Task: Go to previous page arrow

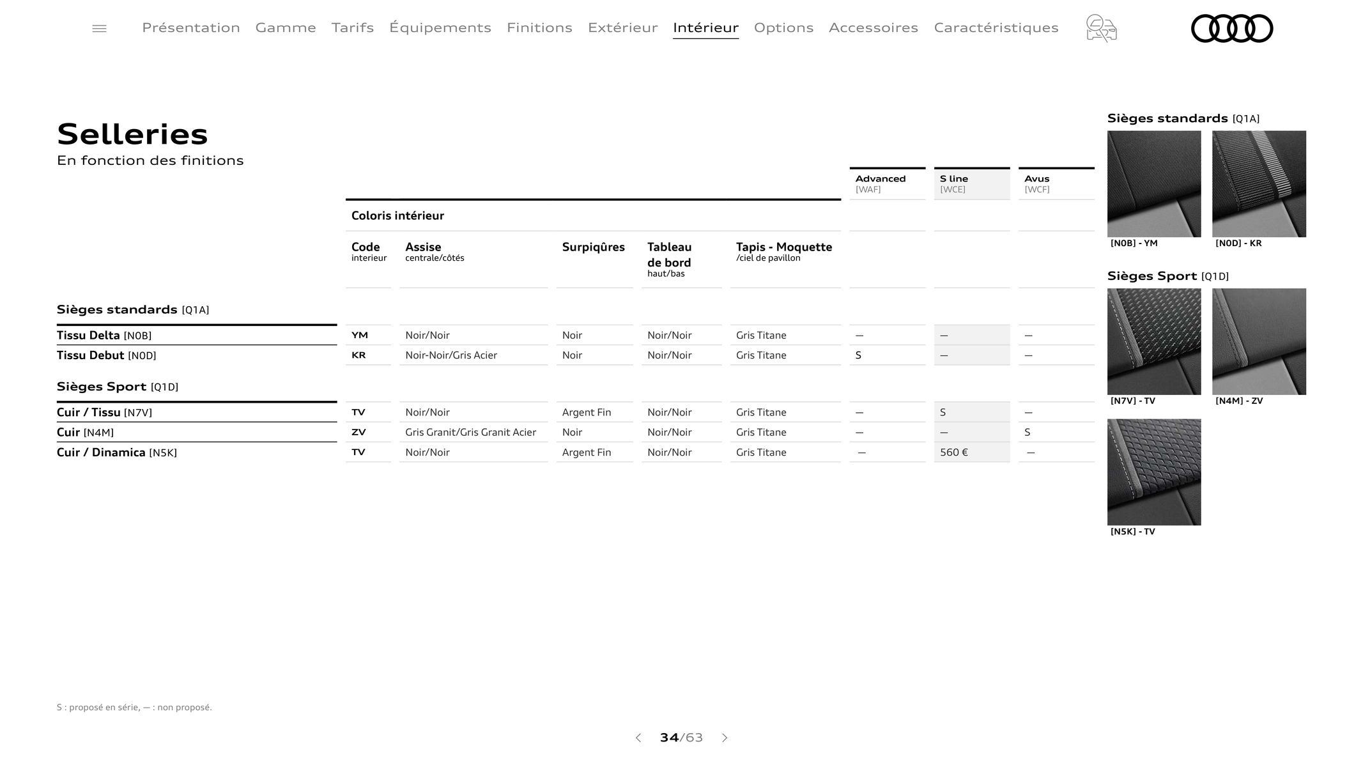Action: point(638,738)
